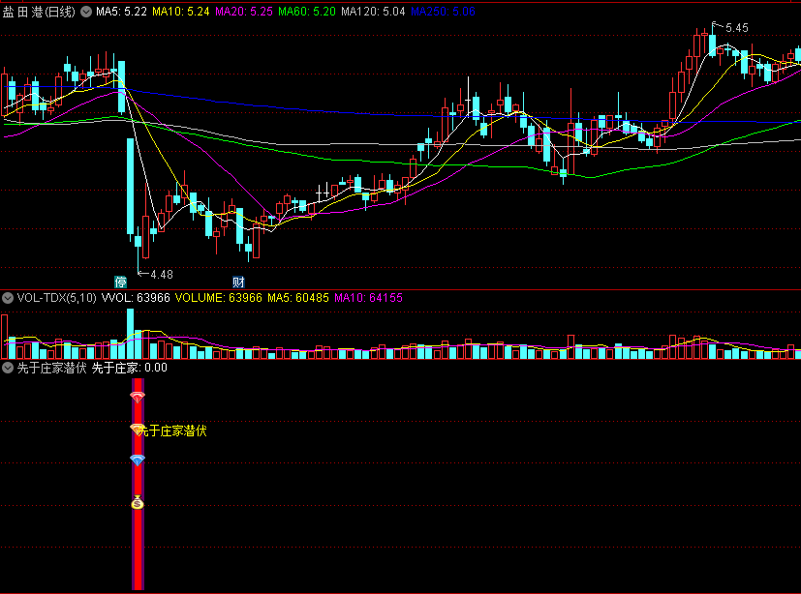Click the yellow 先于庄家潜伏 signal label
The width and height of the screenshot is (801, 594).
coord(172,431)
